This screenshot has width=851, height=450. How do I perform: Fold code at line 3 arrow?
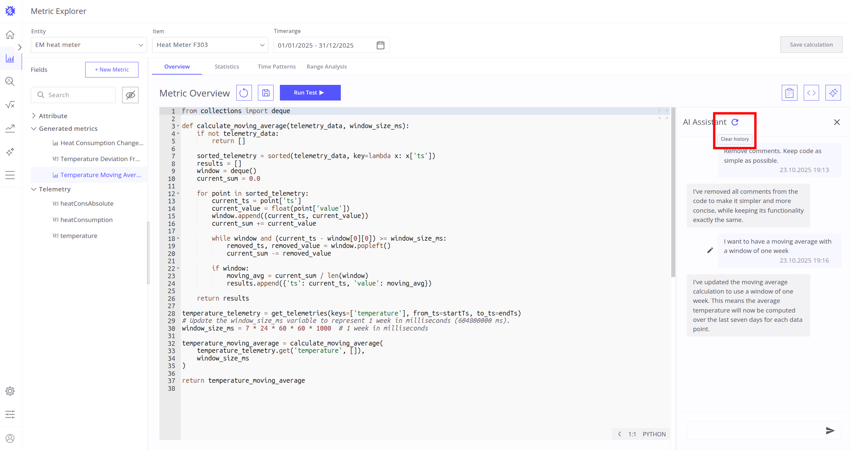[x=178, y=126]
